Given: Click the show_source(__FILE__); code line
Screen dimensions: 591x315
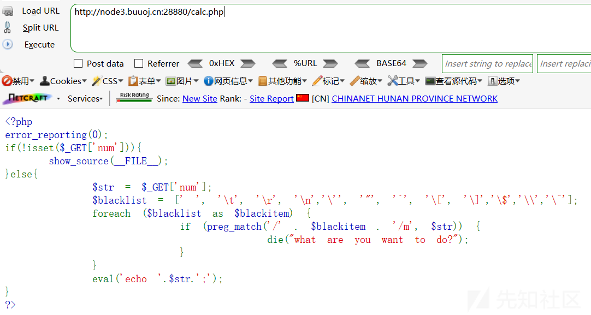Looking at the screenshot, I should 109,161.
